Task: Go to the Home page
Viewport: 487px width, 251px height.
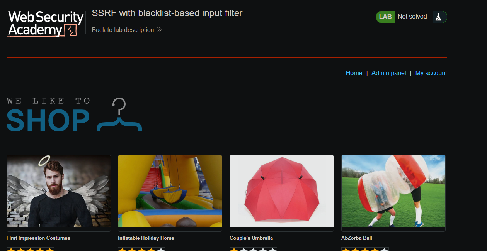Action: (x=354, y=73)
